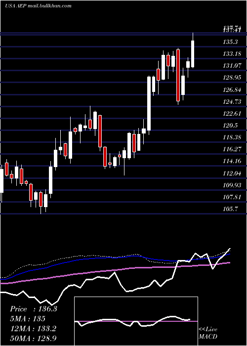Click the 107.81 price axis label

[232, 197]
